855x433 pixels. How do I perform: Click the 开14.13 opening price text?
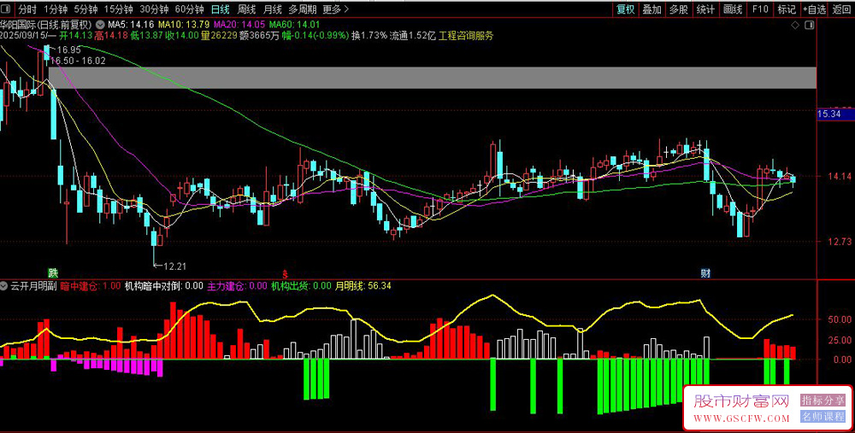coord(75,35)
